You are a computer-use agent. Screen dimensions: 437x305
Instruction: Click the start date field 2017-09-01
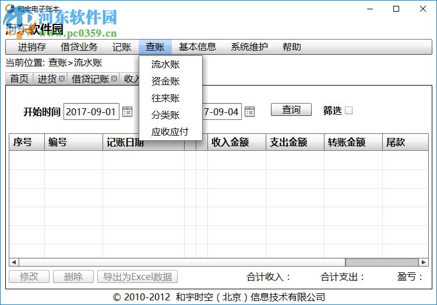[x=91, y=112]
